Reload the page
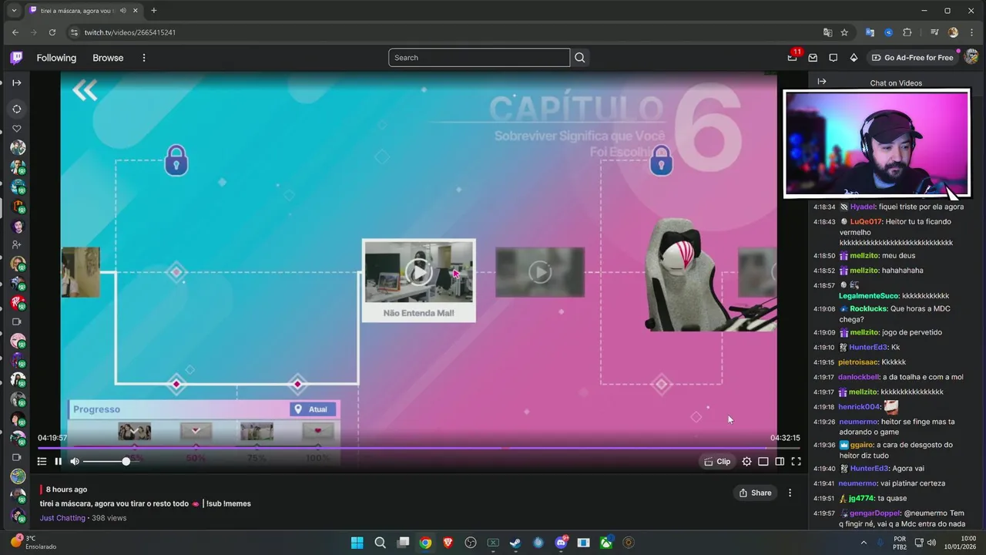986x555 pixels. (52, 32)
